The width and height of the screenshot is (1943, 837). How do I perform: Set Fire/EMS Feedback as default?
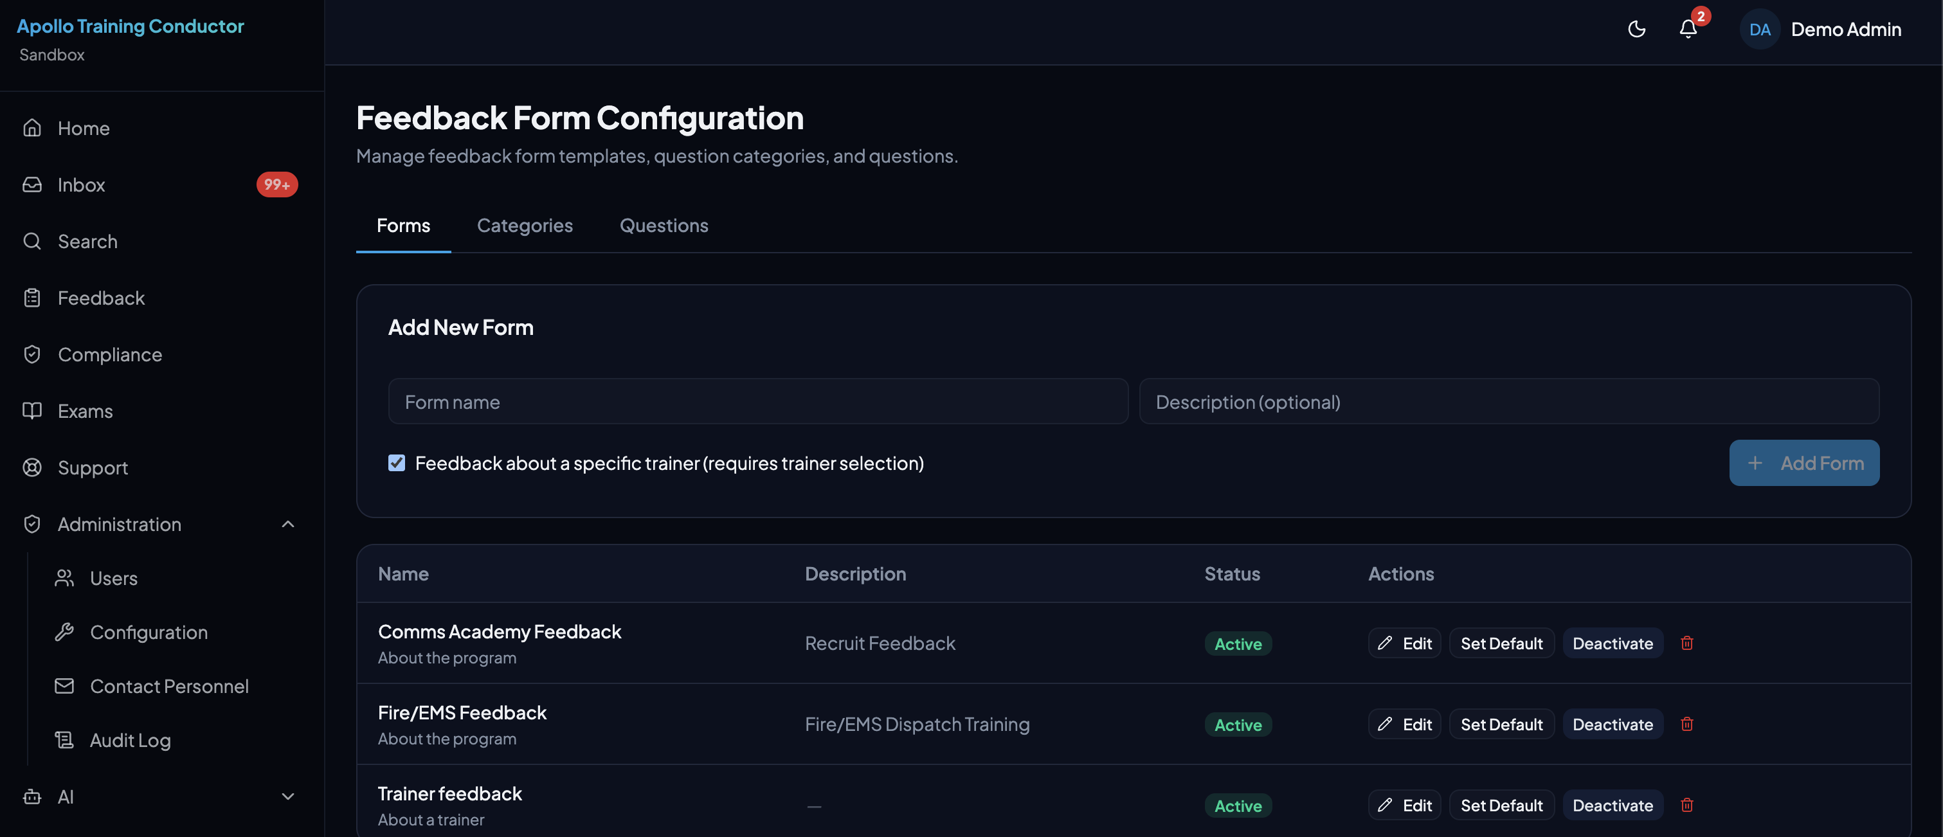(x=1502, y=724)
